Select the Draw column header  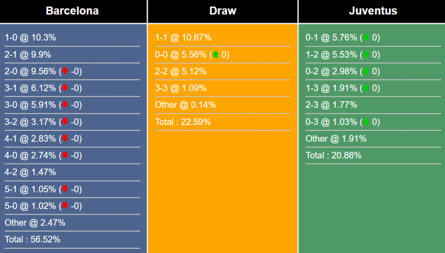(x=222, y=11)
